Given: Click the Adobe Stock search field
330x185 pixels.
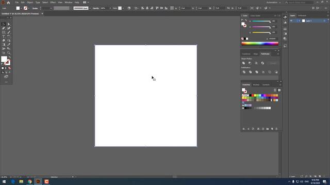Looking at the screenshot, I should [299, 2].
